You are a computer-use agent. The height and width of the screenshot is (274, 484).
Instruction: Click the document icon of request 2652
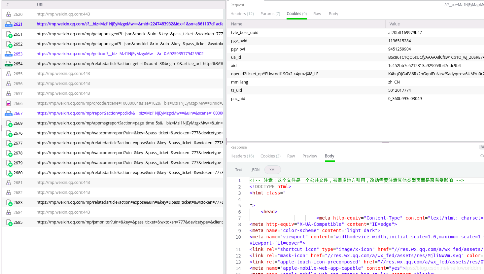(9, 44)
